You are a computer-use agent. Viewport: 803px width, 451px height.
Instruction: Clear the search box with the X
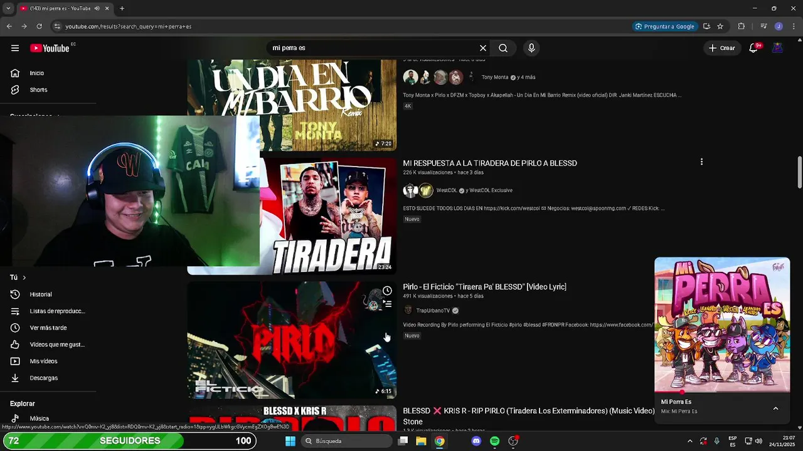pos(483,48)
